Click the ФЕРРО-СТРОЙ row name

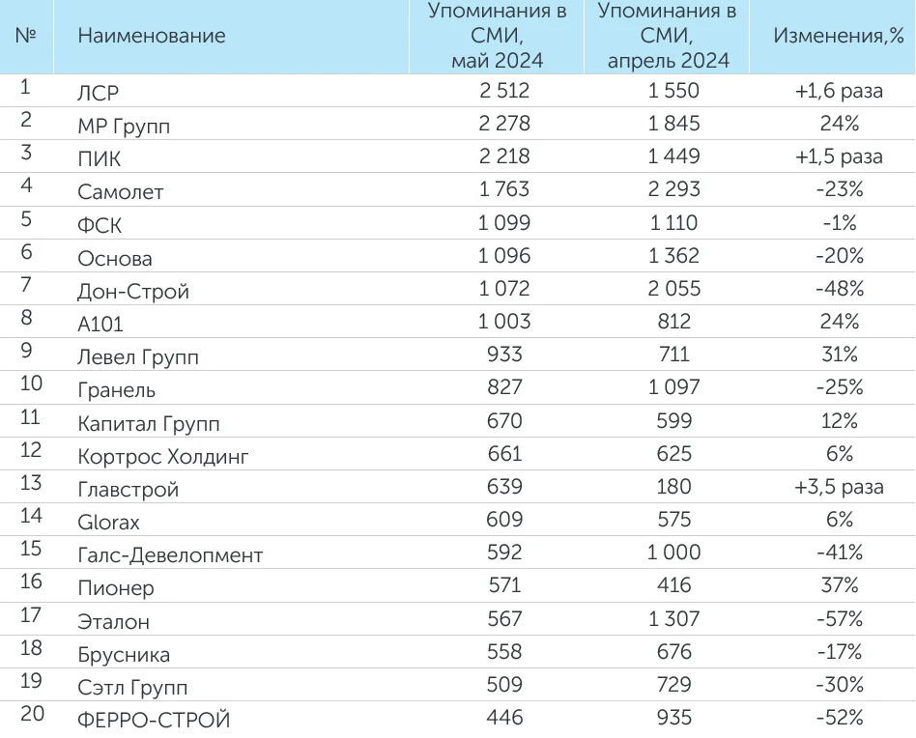point(154,720)
